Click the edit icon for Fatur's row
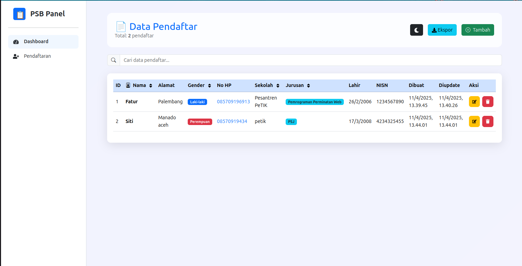 pos(474,102)
